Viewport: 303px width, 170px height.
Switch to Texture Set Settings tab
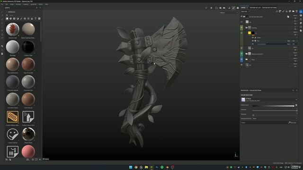point(269,8)
